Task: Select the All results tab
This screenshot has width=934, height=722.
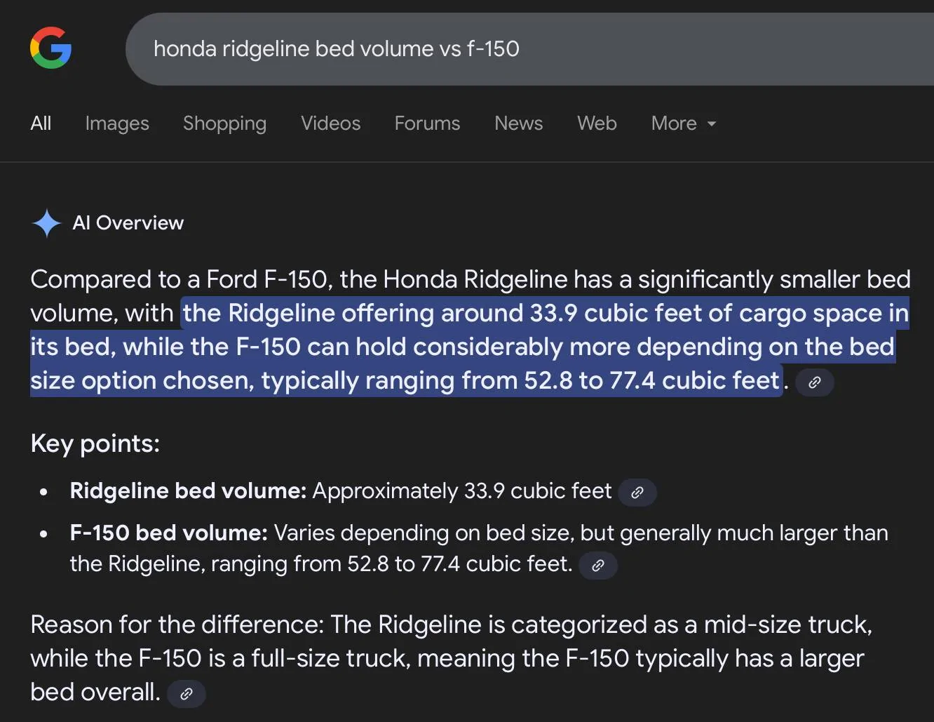Action: pos(41,123)
